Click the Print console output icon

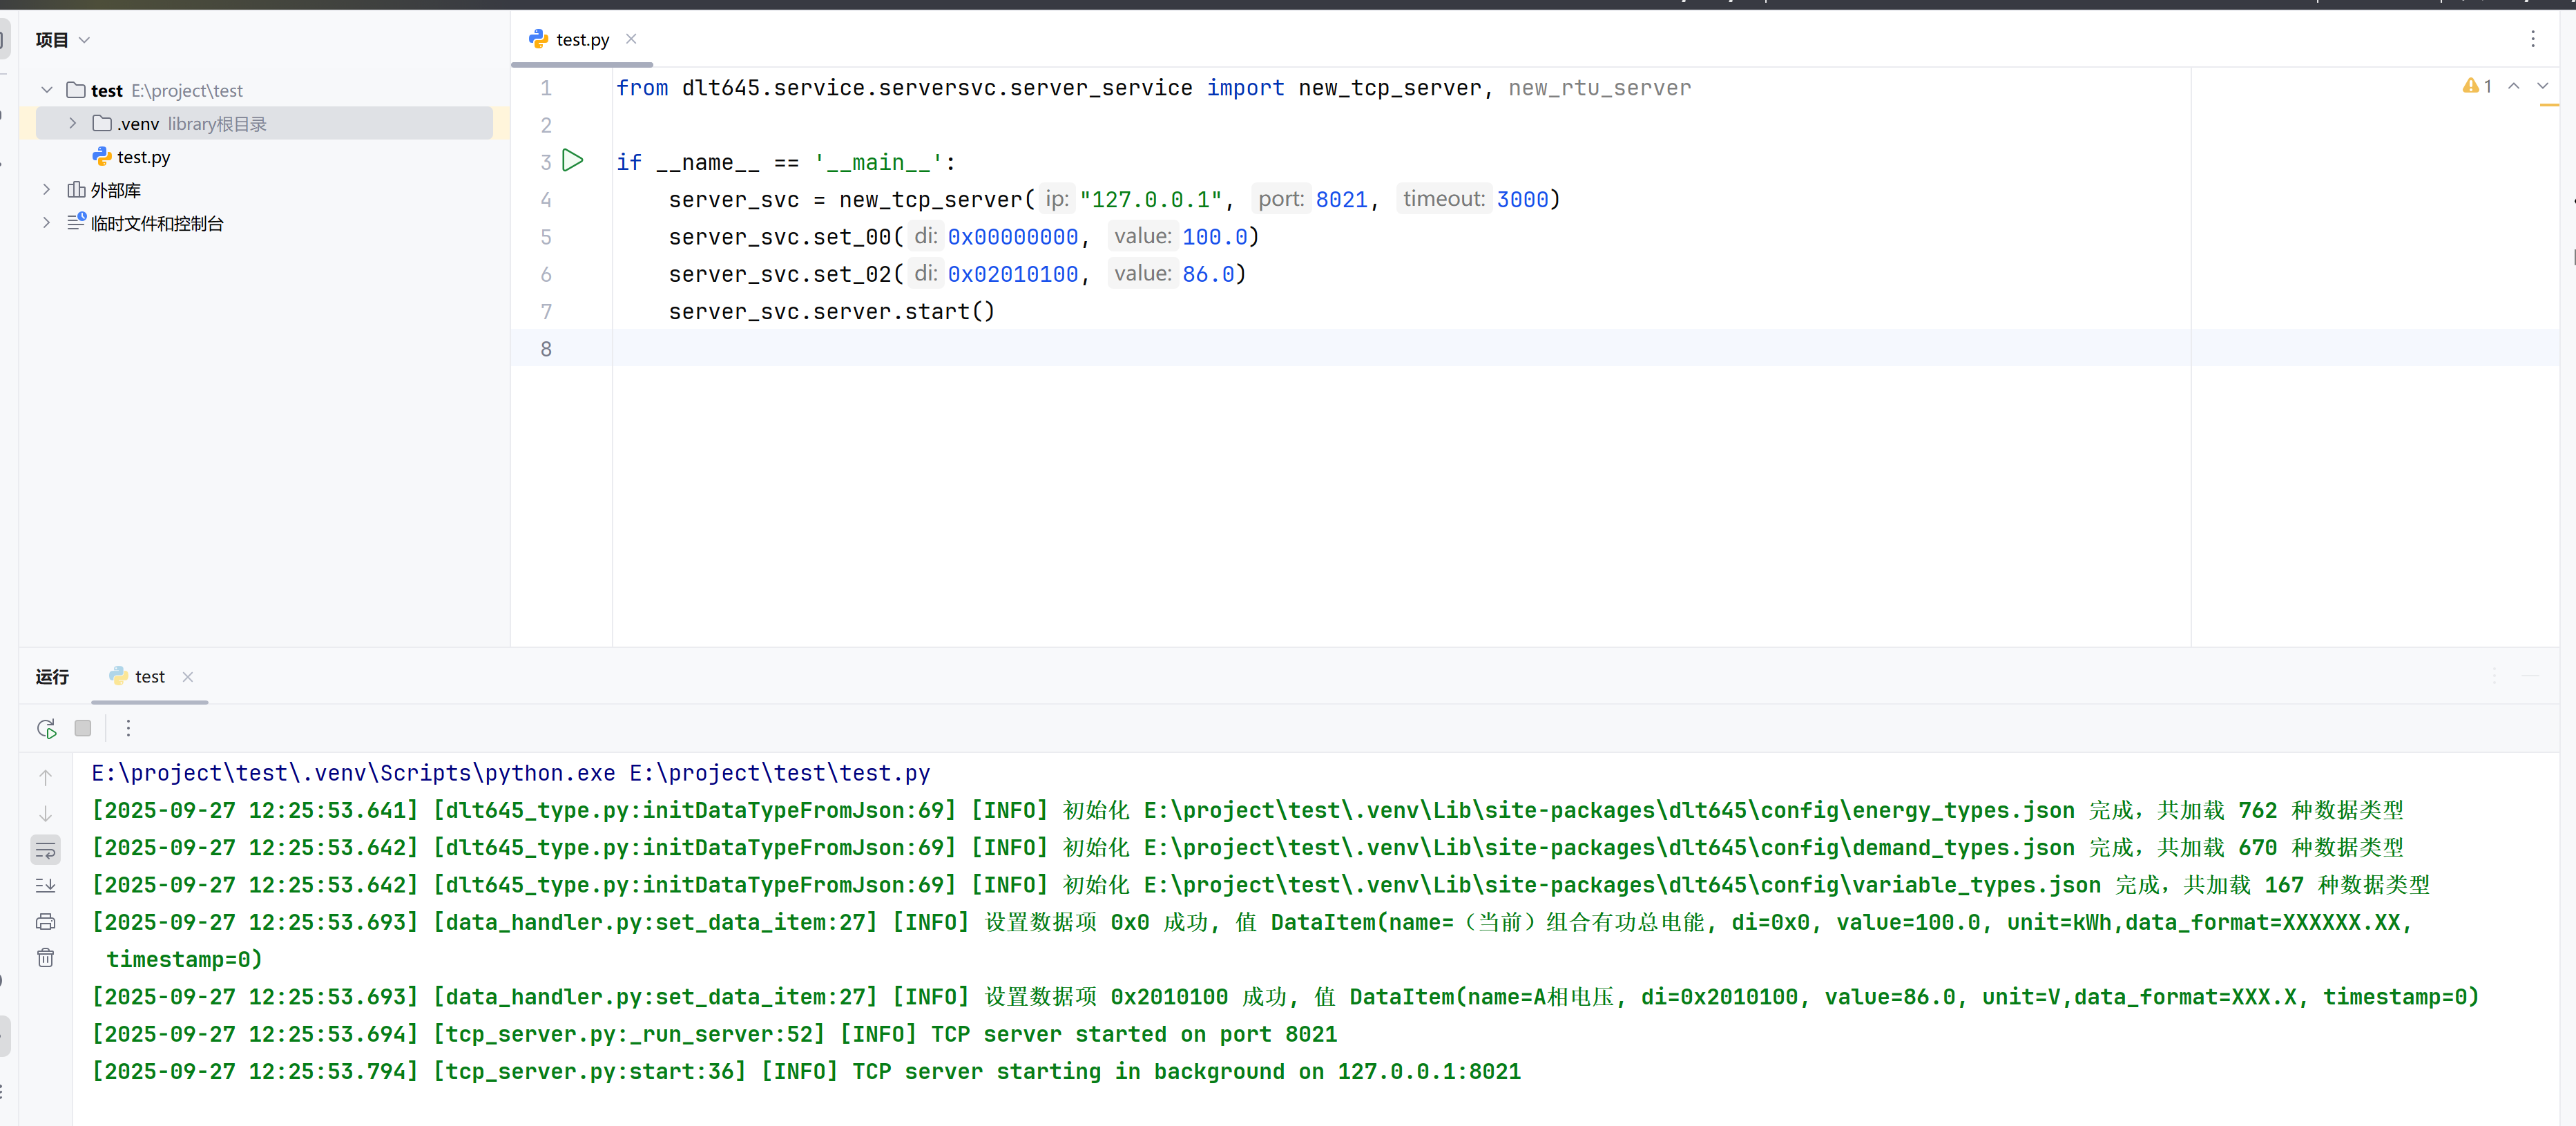(46, 921)
